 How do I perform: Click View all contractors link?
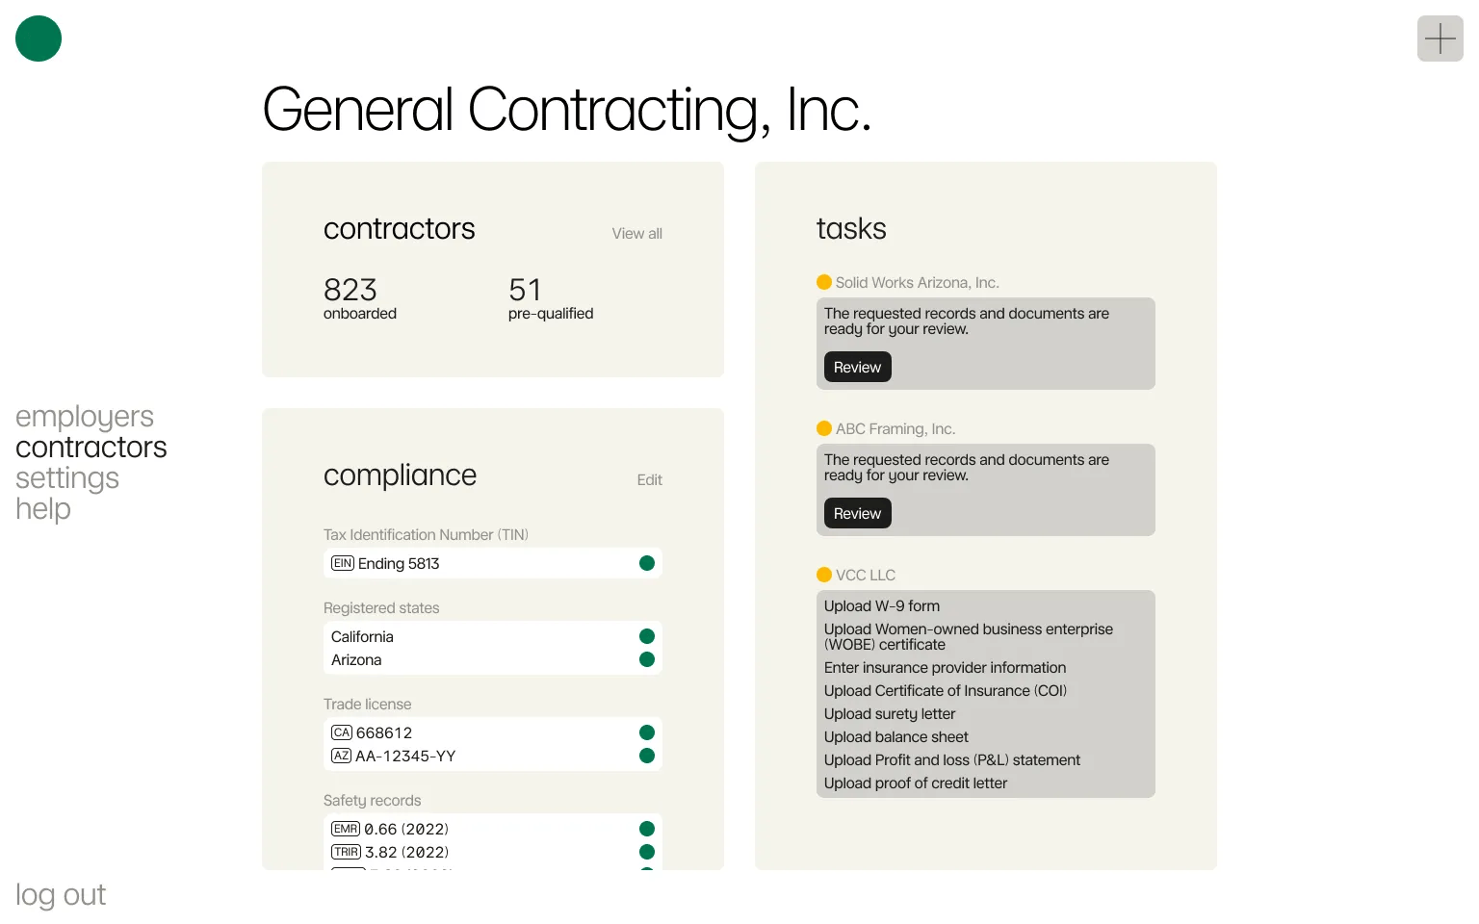[636, 234]
